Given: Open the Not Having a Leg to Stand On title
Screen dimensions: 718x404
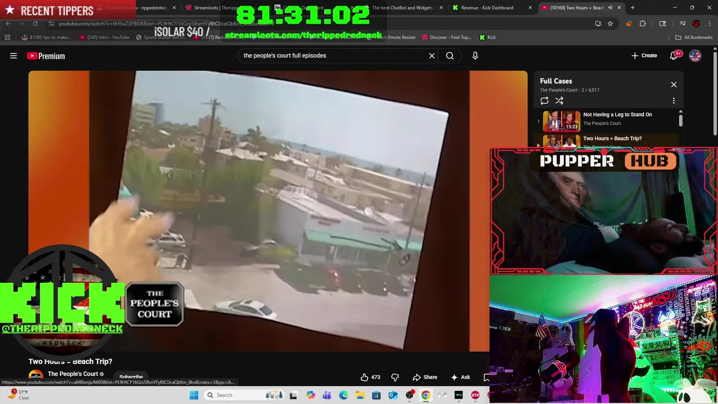Looking at the screenshot, I should click(618, 114).
